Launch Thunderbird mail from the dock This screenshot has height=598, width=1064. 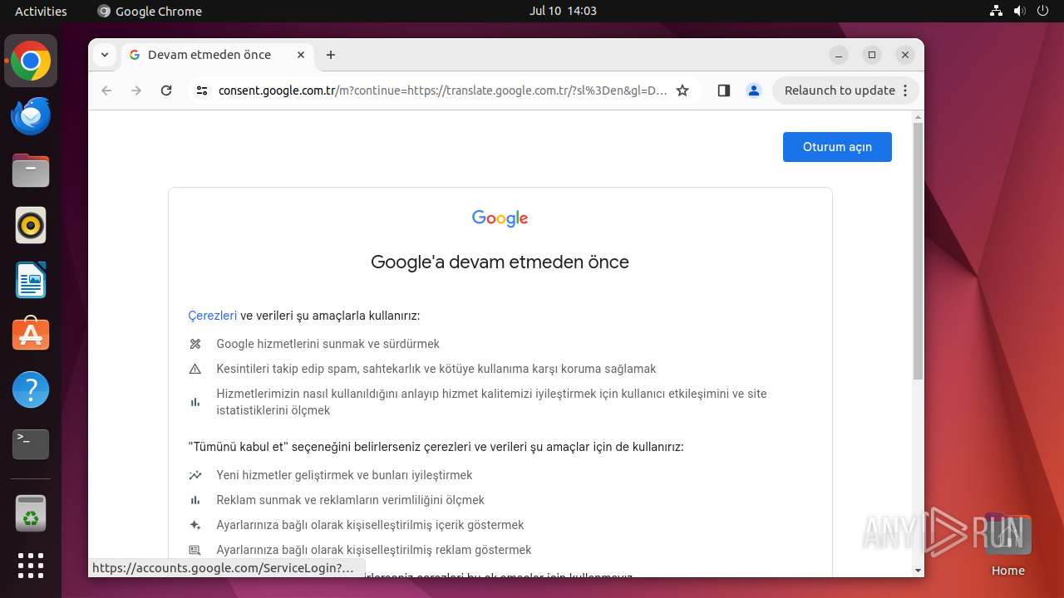(31, 116)
